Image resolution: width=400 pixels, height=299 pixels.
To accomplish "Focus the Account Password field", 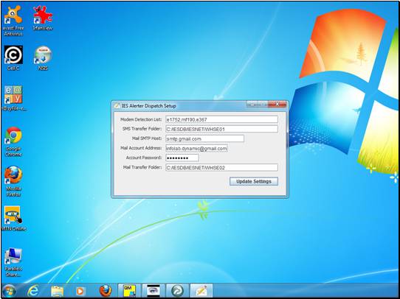I will [x=182, y=158].
